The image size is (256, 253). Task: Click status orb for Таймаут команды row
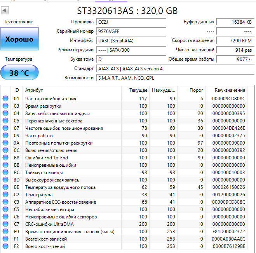(5, 172)
